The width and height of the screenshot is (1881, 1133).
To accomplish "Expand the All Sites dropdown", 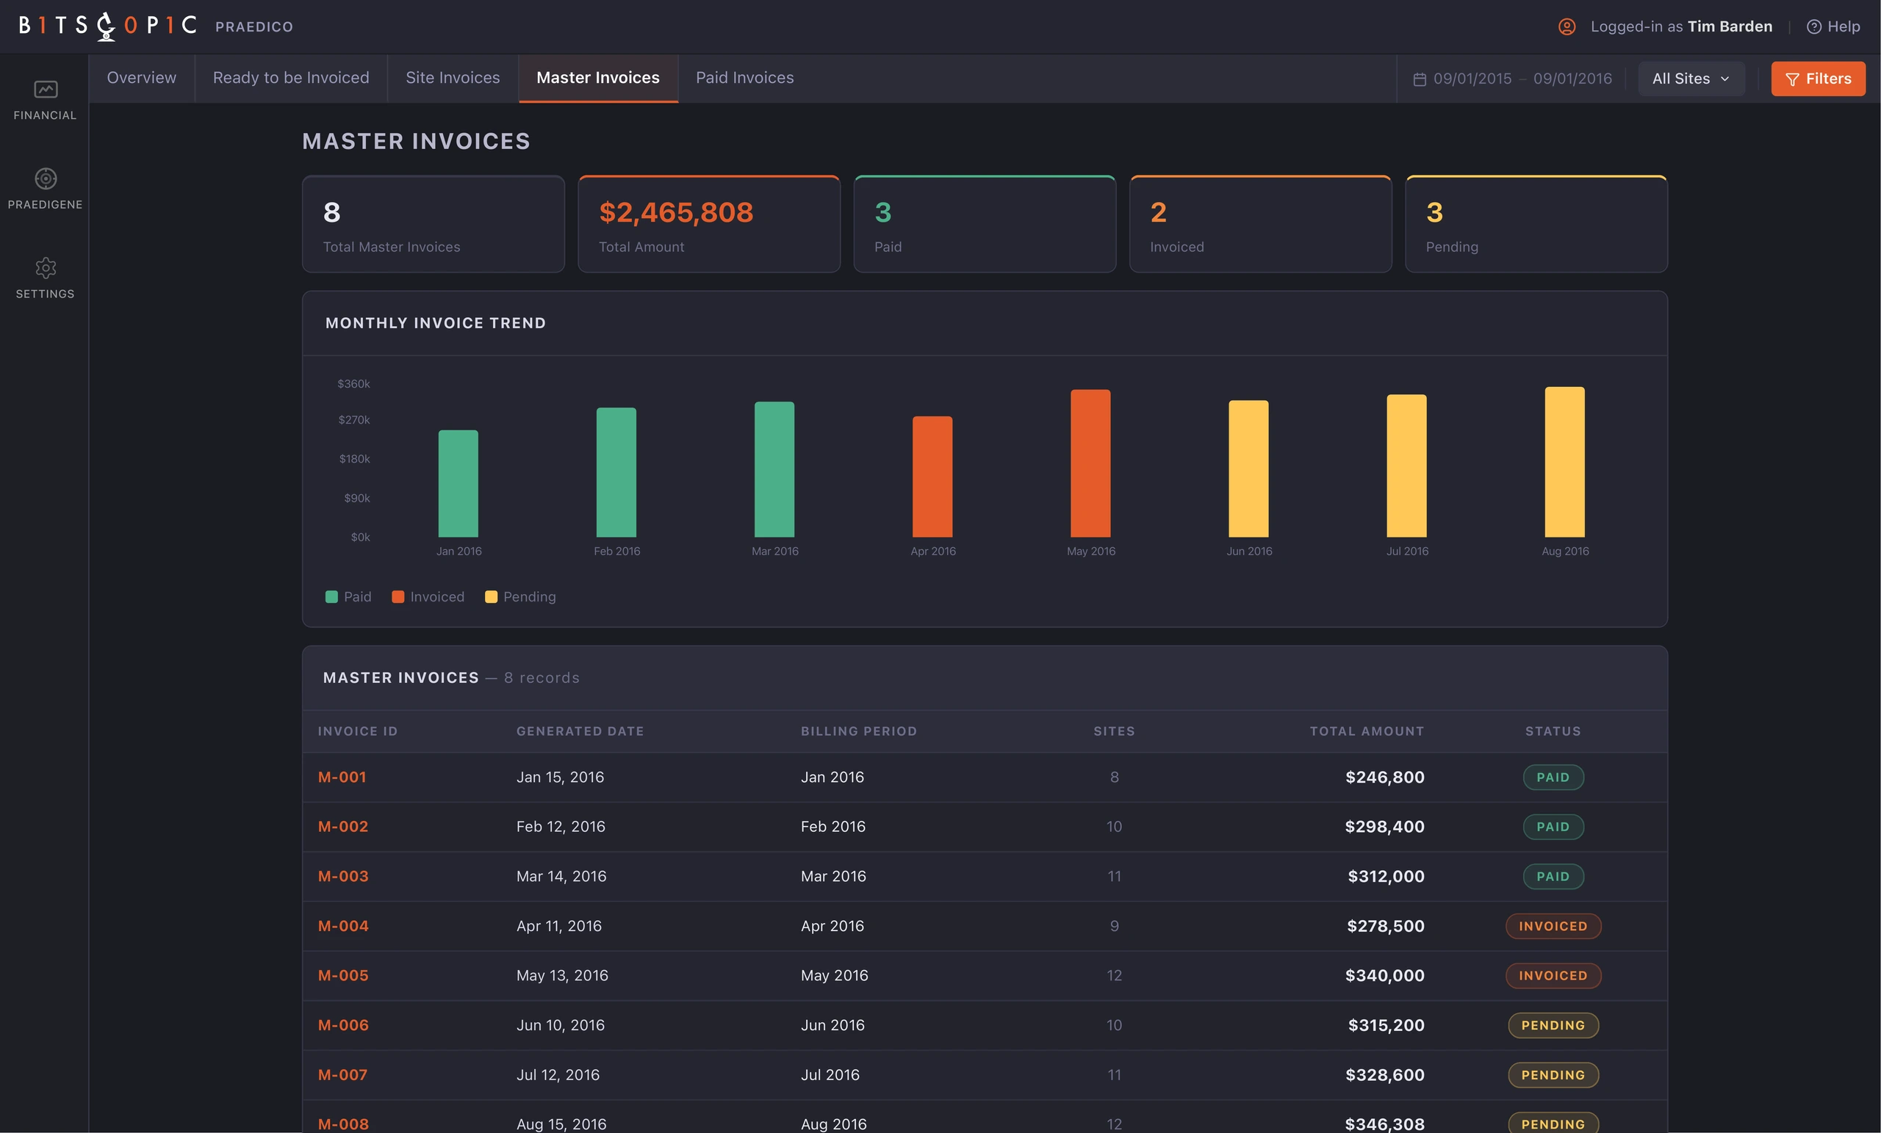I will pyautogui.click(x=1691, y=79).
